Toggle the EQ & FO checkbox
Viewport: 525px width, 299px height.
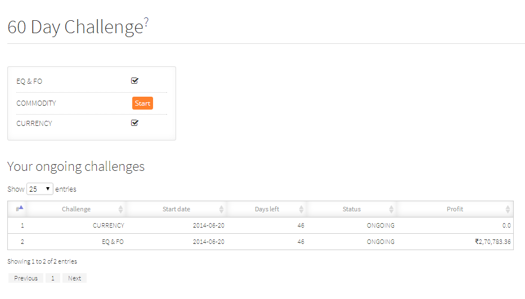click(134, 80)
